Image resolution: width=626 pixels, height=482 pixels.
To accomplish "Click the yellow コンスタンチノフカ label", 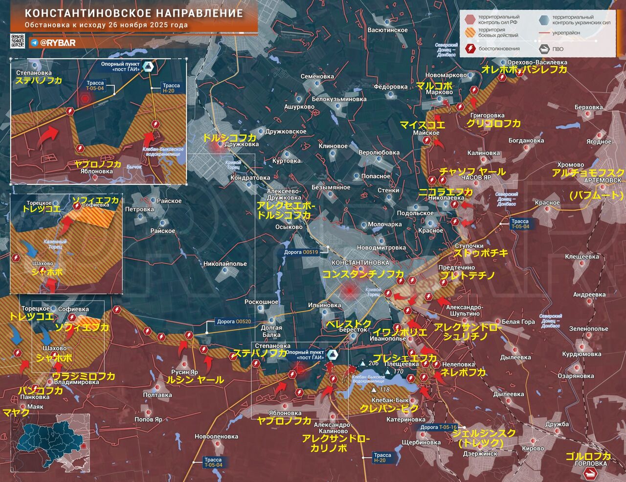I will [x=363, y=274].
